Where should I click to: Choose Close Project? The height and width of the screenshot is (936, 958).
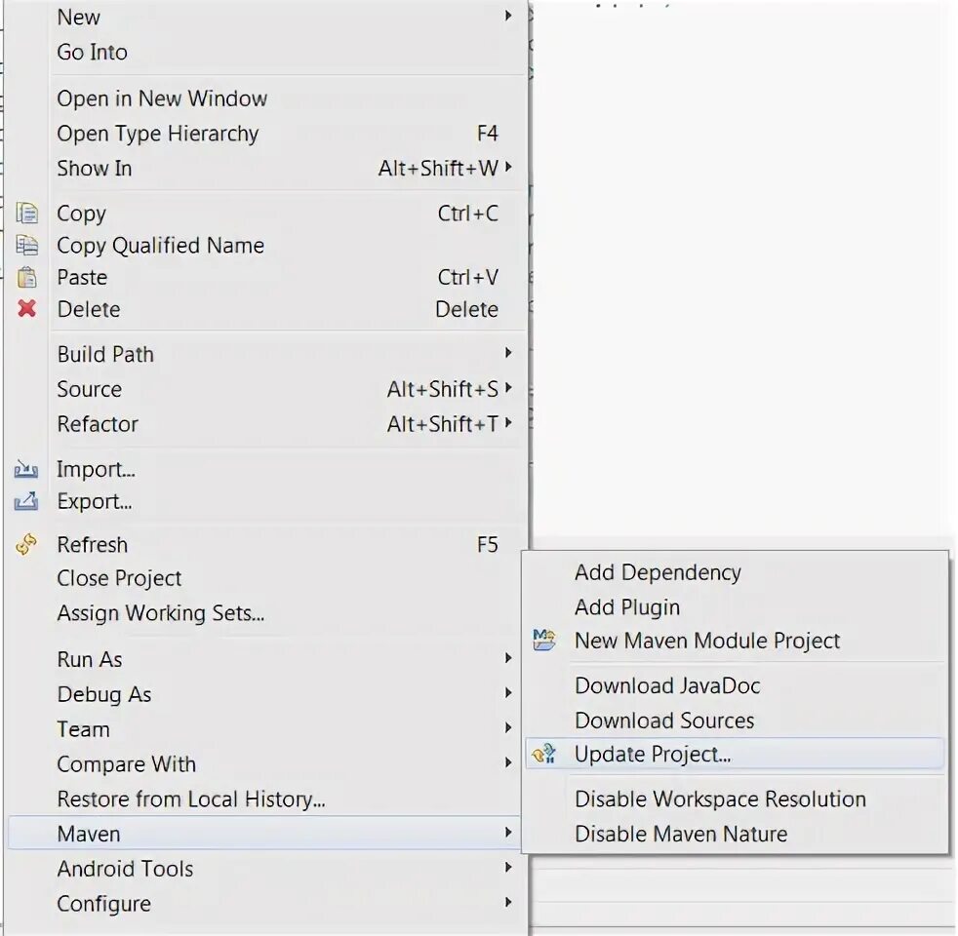pos(119,578)
